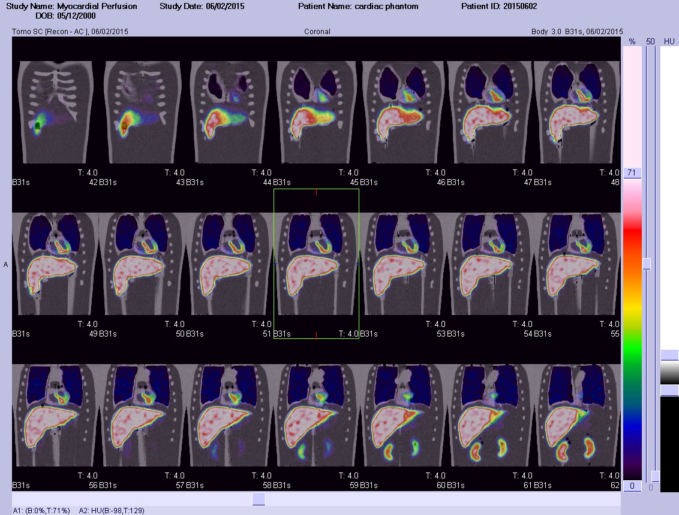Click the small handle at blend slider bottom
679x515 pixels.
pos(656,477)
